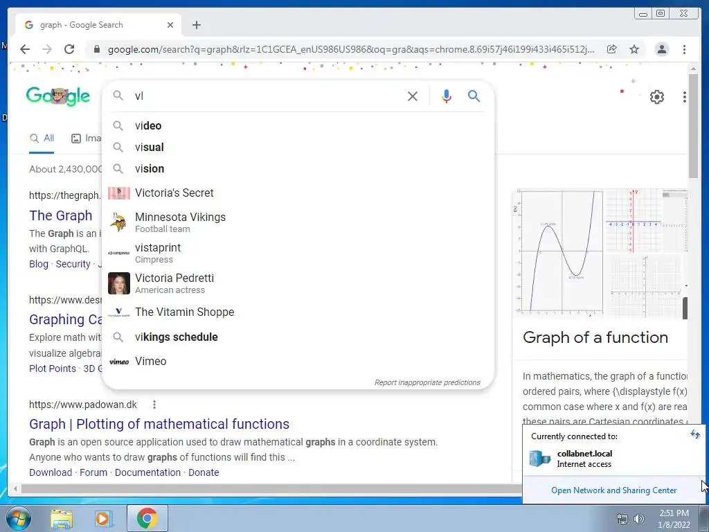This screenshot has width=709, height=532.
Task: Open a new browser tab
Action: tap(196, 25)
